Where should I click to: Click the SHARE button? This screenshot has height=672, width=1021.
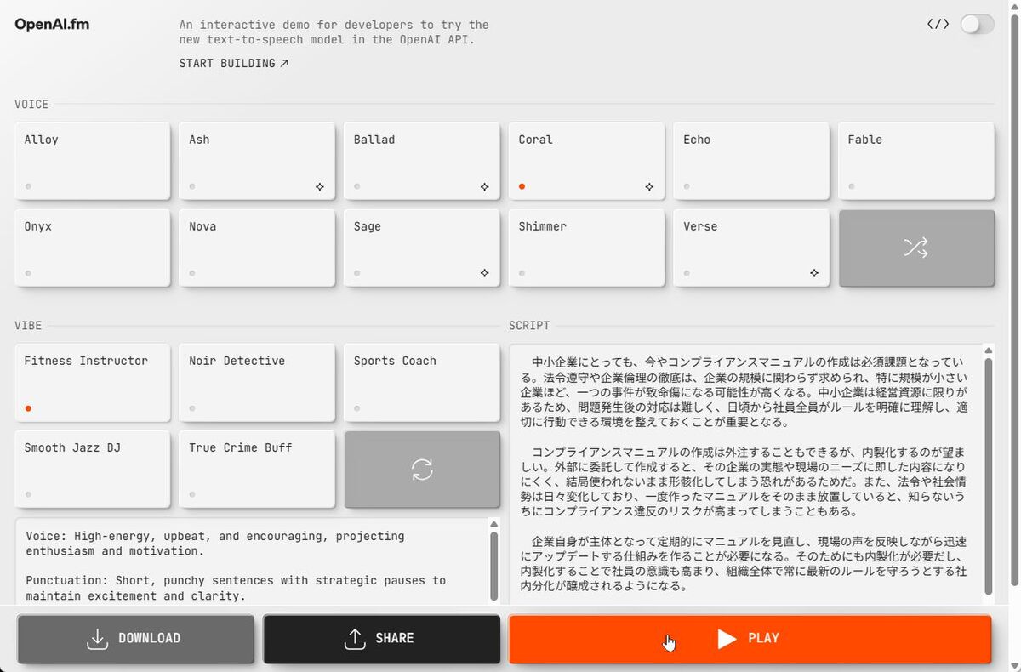click(381, 639)
